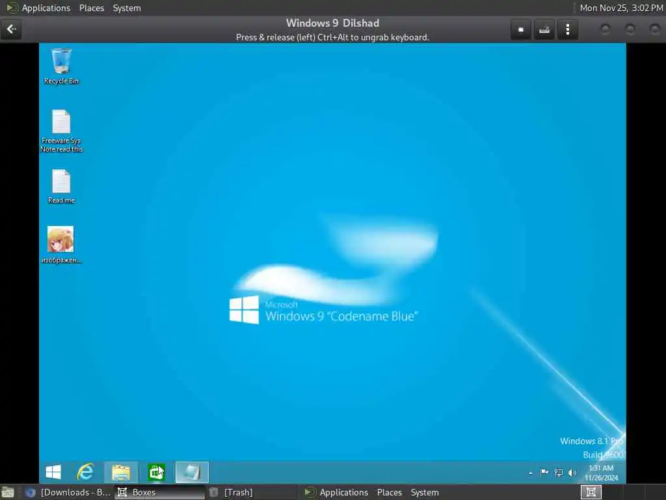The height and width of the screenshot is (500, 666).
Task: Open the Places menu in top panel
Action: pyautogui.click(x=91, y=8)
